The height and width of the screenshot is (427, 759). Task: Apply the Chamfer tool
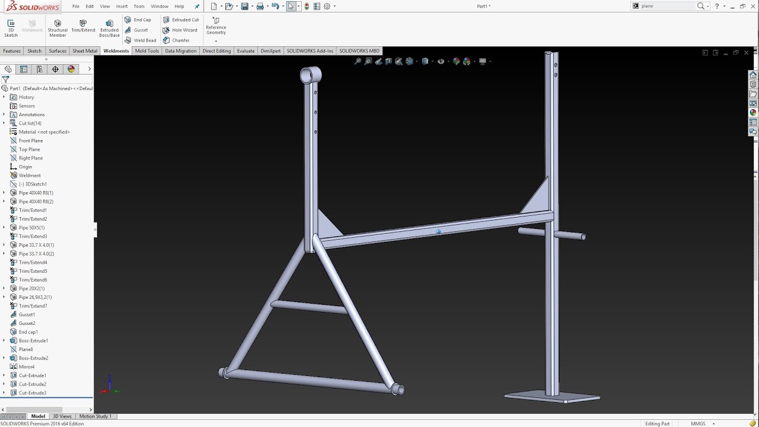[176, 40]
